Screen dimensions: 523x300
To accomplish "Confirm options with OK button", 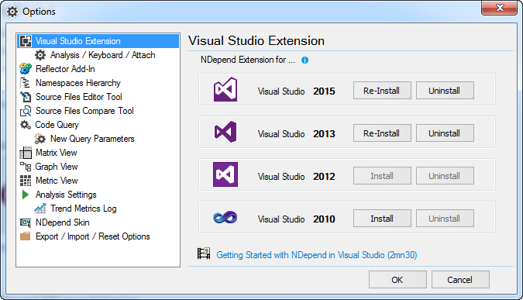I will 397,280.
